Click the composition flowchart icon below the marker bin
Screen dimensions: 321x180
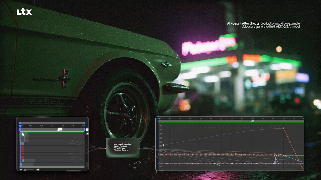click(87, 134)
